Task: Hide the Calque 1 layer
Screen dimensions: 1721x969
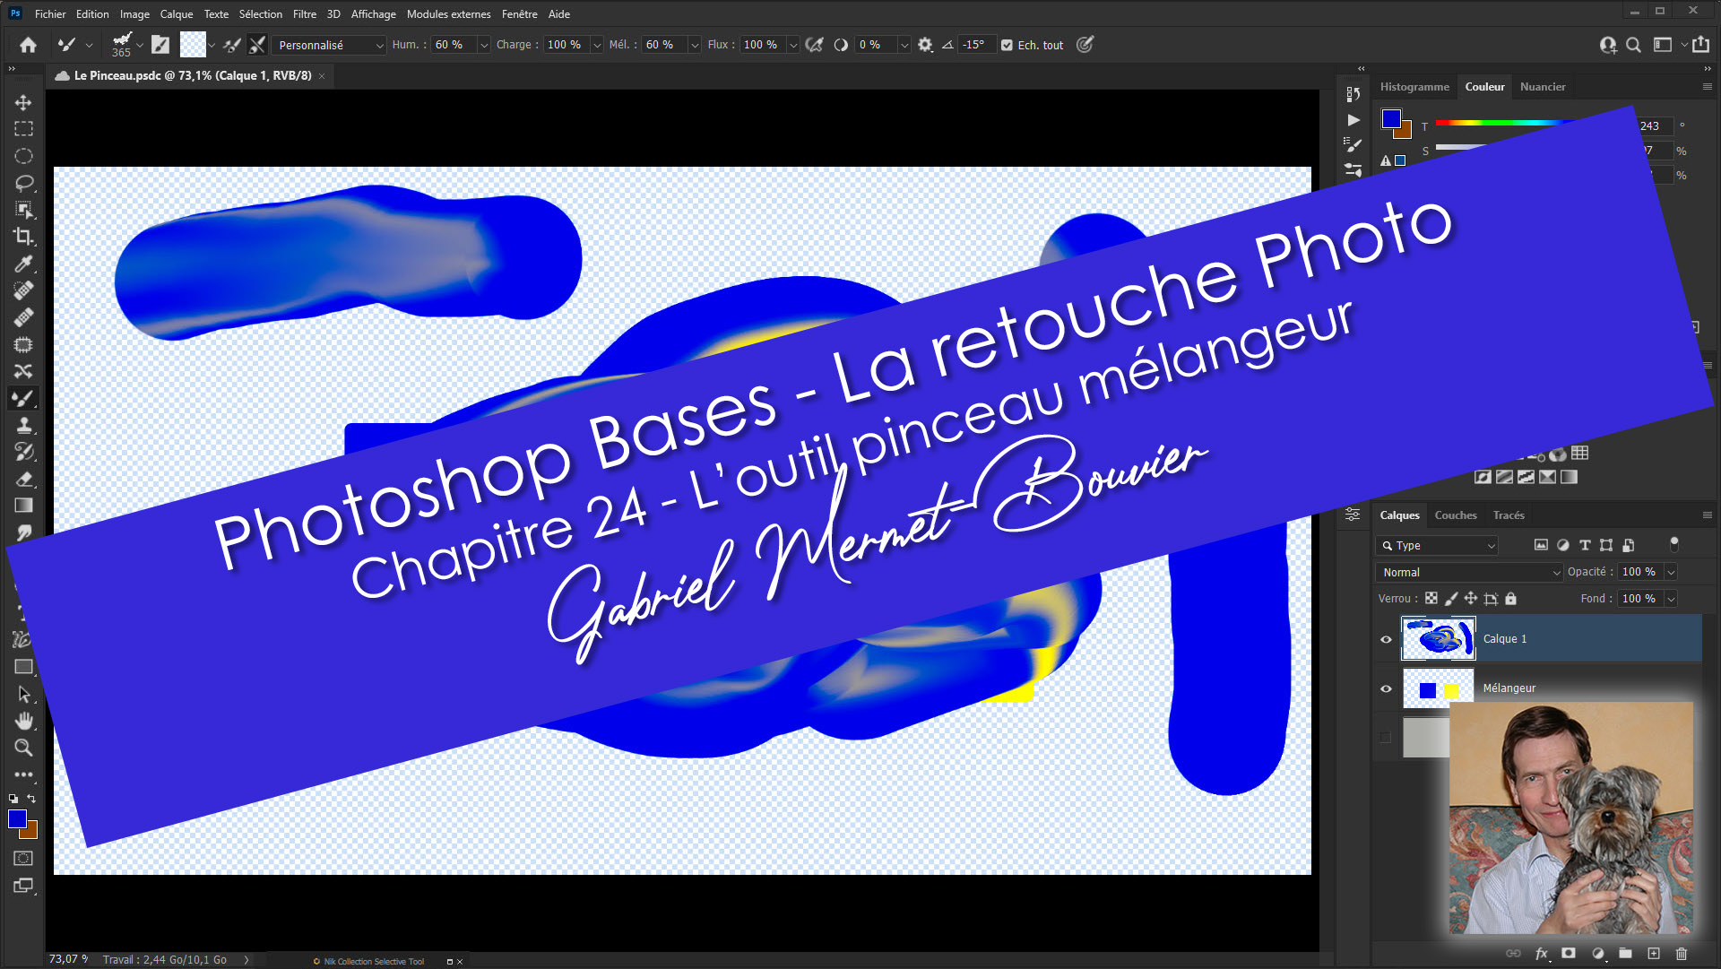Action: click(x=1386, y=639)
